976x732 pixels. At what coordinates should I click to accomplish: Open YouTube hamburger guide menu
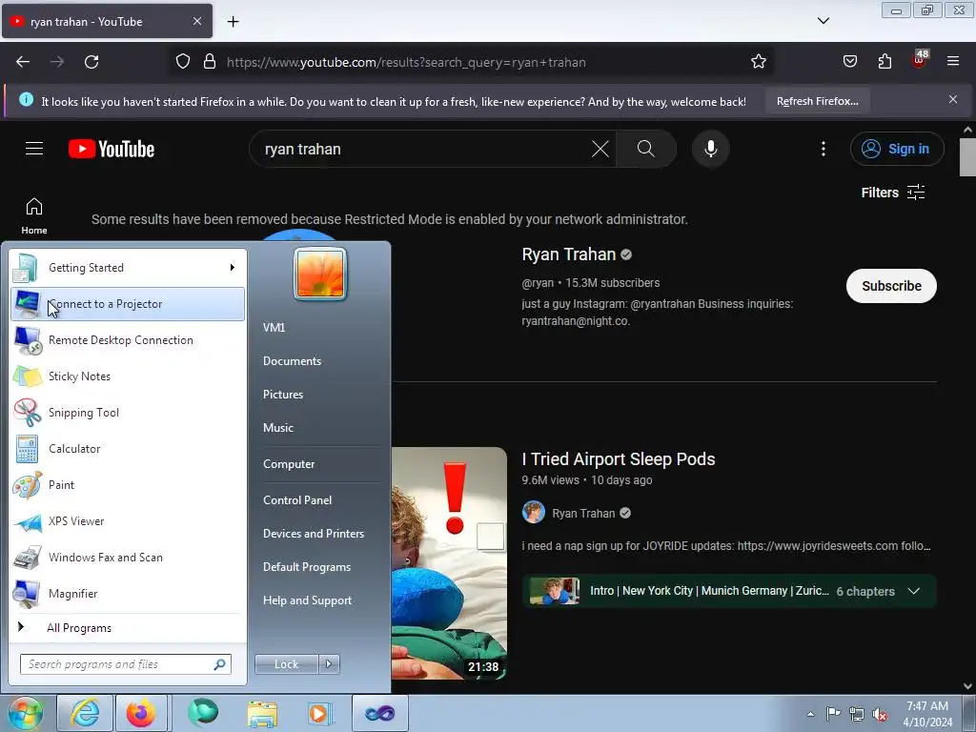[34, 149]
